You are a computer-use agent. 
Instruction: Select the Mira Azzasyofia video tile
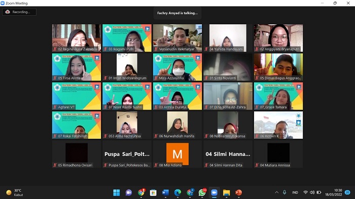[177, 67]
